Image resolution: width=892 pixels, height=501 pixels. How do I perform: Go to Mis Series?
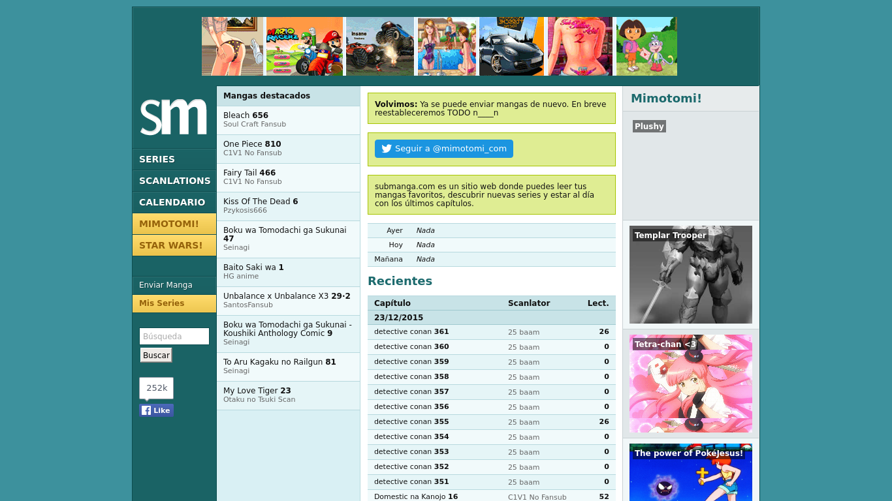[174, 303]
